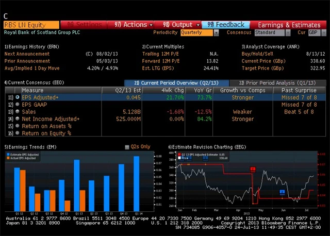The width and height of the screenshot is (330, 236).
Task: Click the orange Actual EPS Adjusted legend swatch
Action: coord(8,158)
